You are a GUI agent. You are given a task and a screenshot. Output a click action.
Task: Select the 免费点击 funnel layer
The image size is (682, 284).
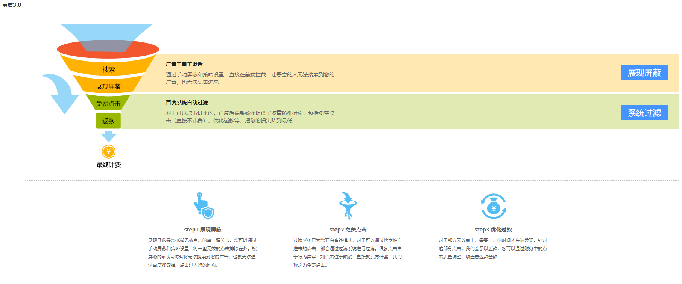click(x=108, y=103)
